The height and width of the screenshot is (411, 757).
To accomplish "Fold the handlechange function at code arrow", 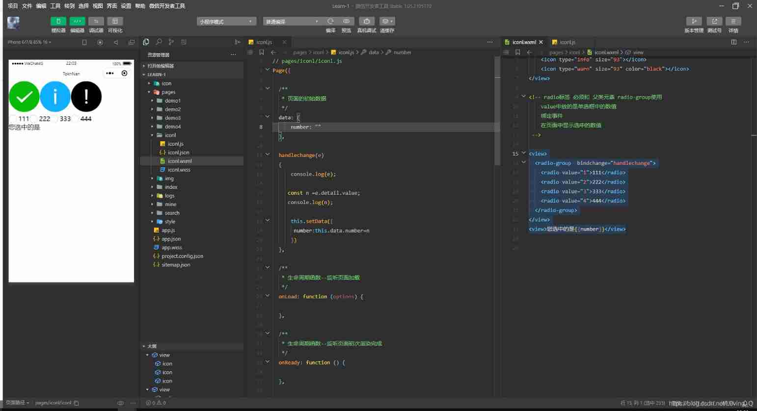I will (268, 154).
